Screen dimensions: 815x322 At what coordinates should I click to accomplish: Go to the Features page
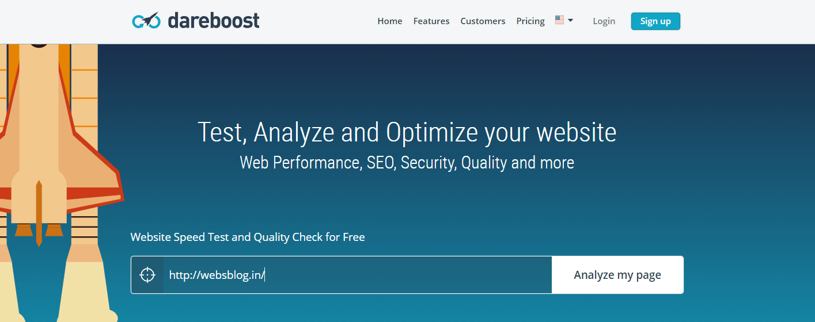pyautogui.click(x=431, y=21)
